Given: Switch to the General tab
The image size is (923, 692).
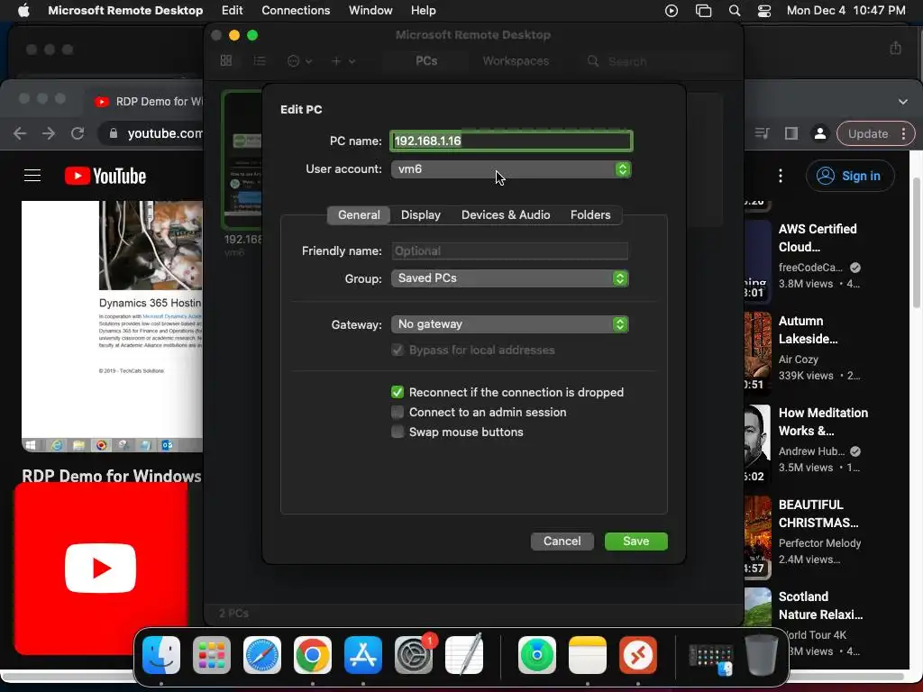Looking at the screenshot, I should tap(359, 214).
